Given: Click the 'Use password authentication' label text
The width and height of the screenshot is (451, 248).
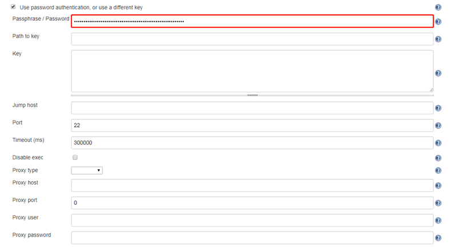Looking at the screenshot, I should 81,7.
